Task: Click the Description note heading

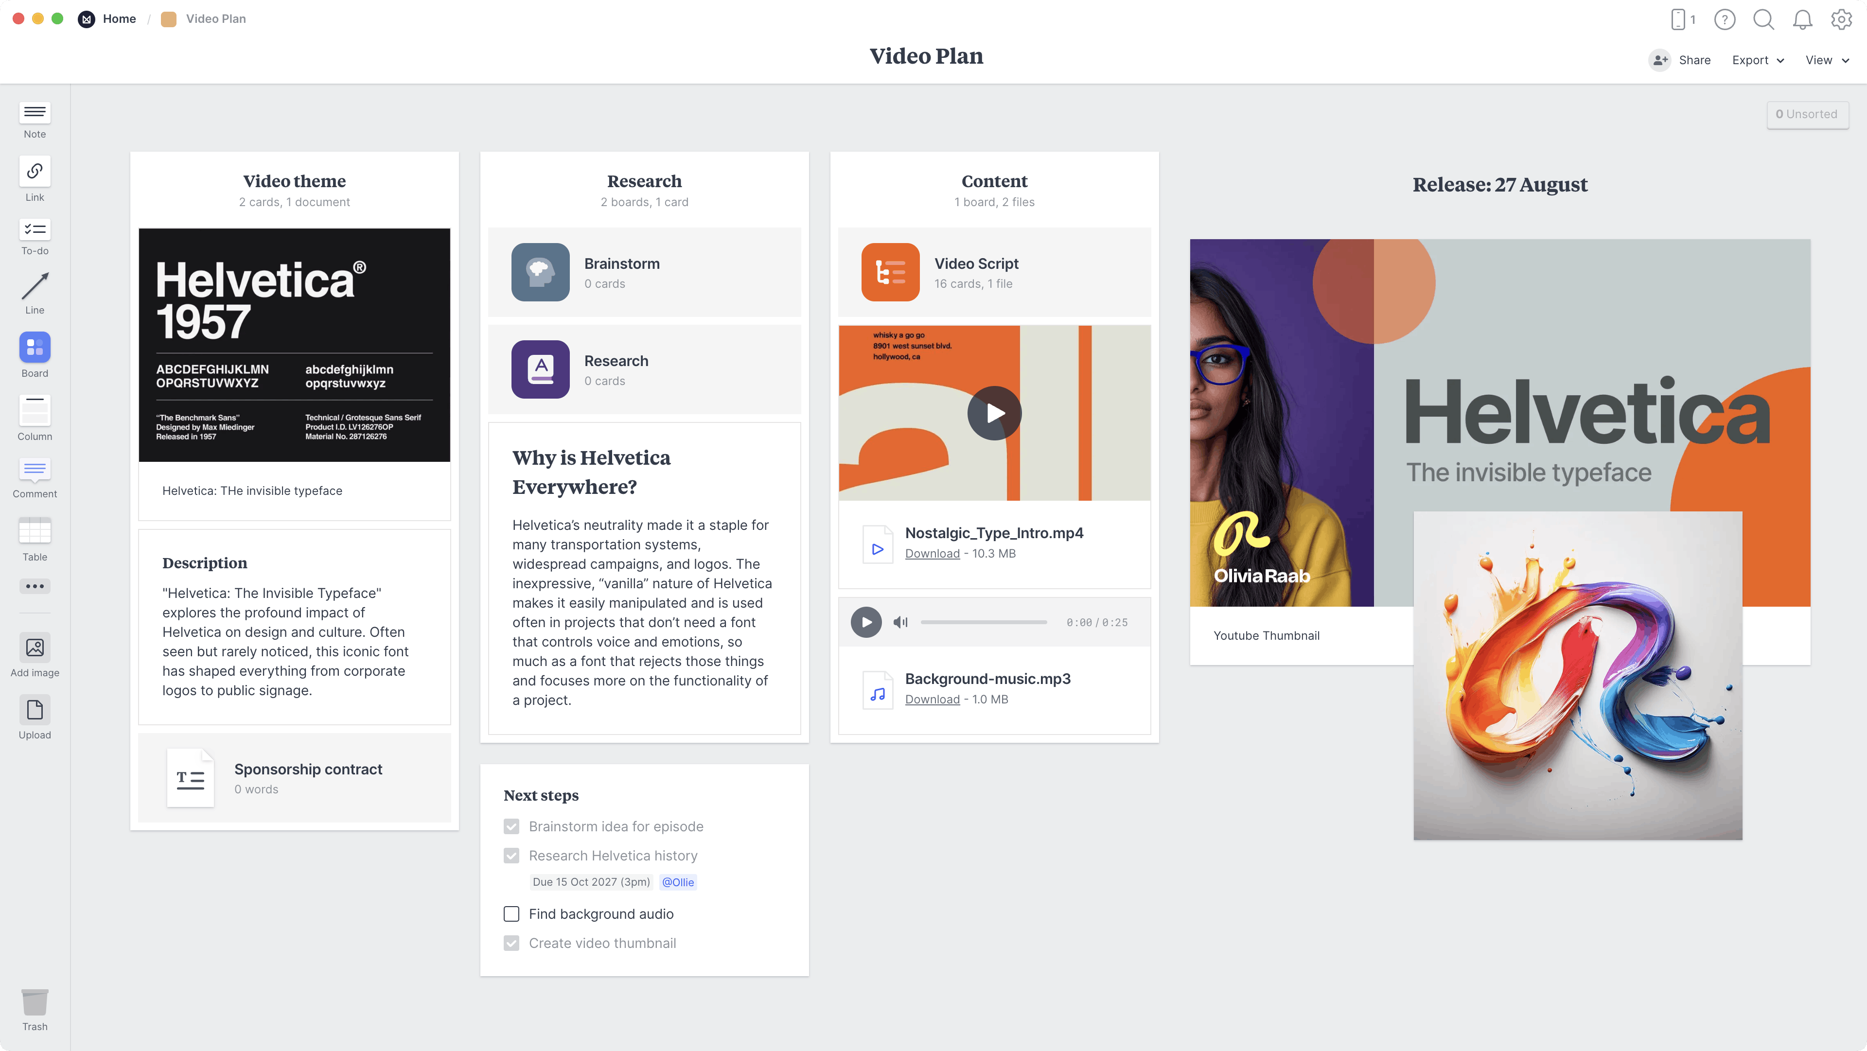Action: (x=204, y=563)
